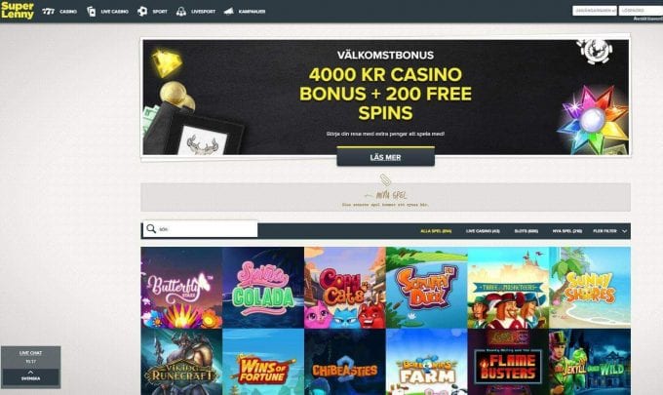Expand the Fler Filter dropdown arrow

pyautogui.click(x=625, y=231)
